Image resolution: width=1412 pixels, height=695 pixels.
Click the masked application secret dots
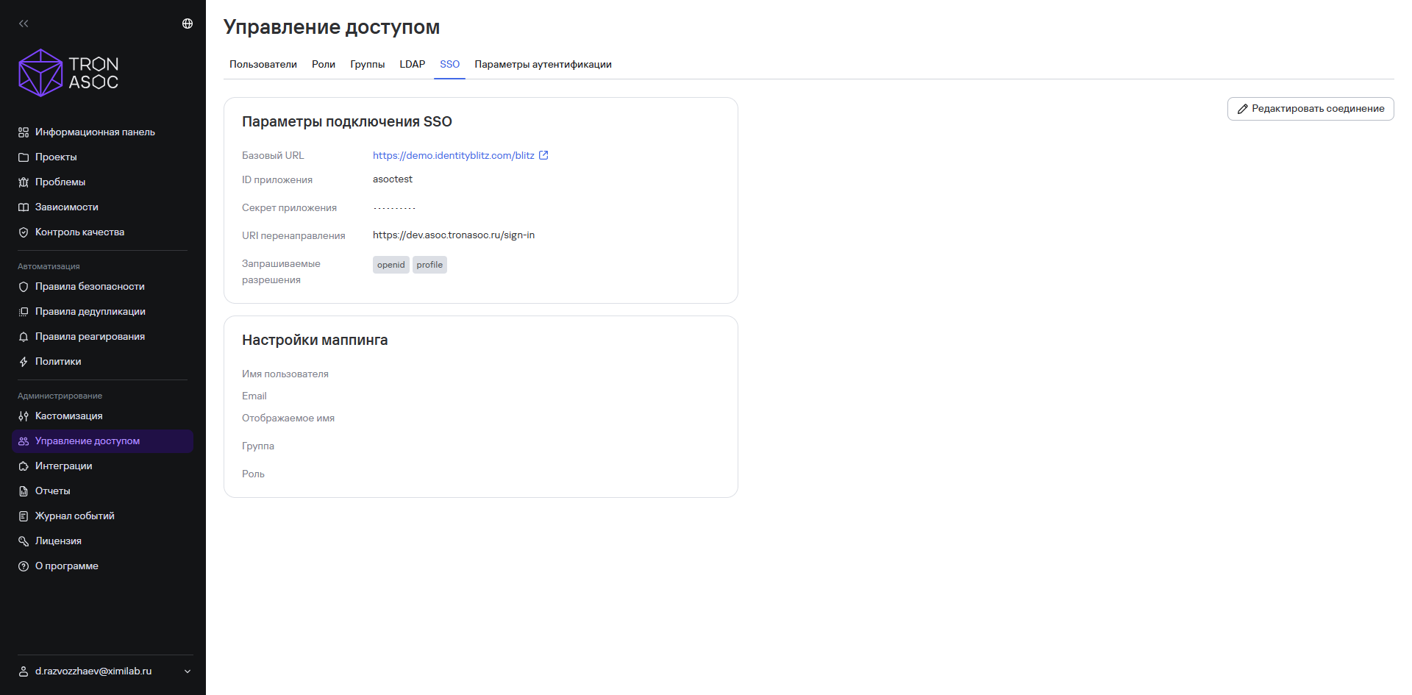tap(394, 208)
